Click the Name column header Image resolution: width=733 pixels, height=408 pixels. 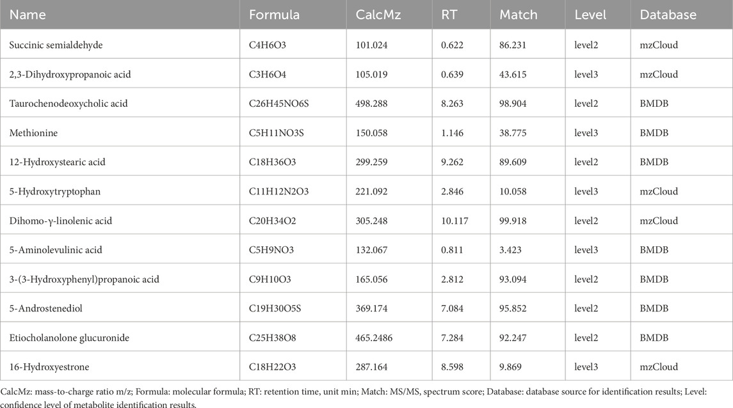point(26,15)
